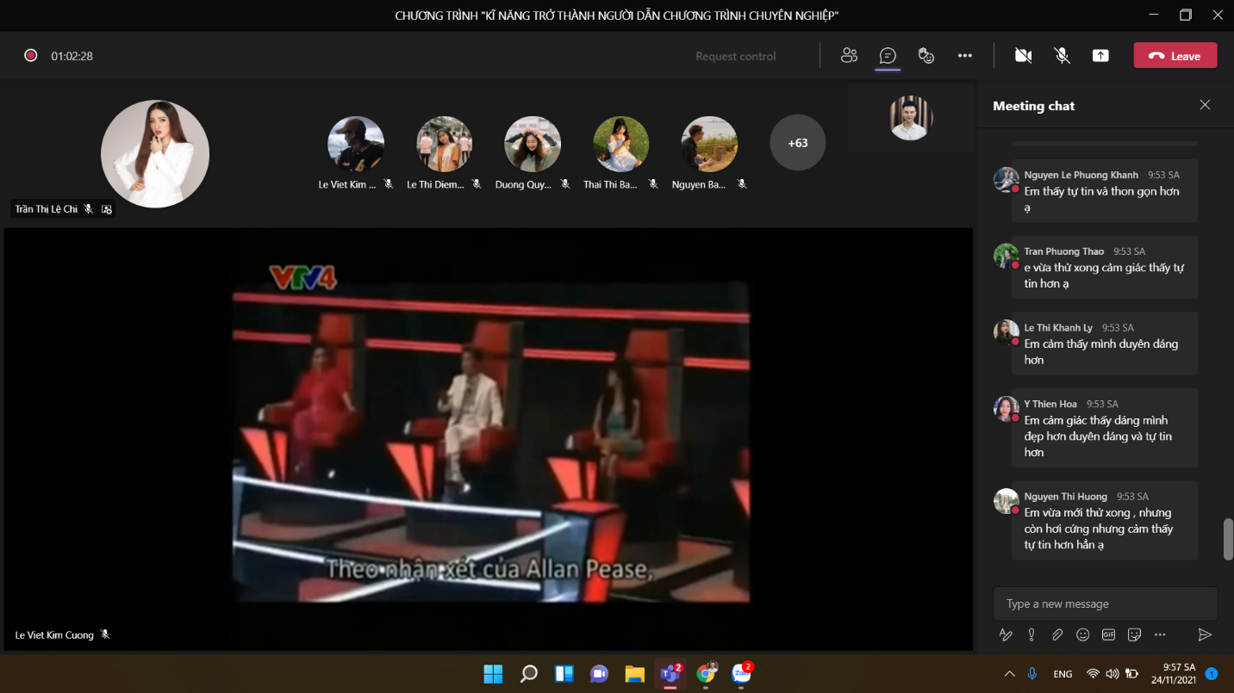1234x693 pixels.
Task: Click the recording indicator icon
Action: [x=31, y=56]
